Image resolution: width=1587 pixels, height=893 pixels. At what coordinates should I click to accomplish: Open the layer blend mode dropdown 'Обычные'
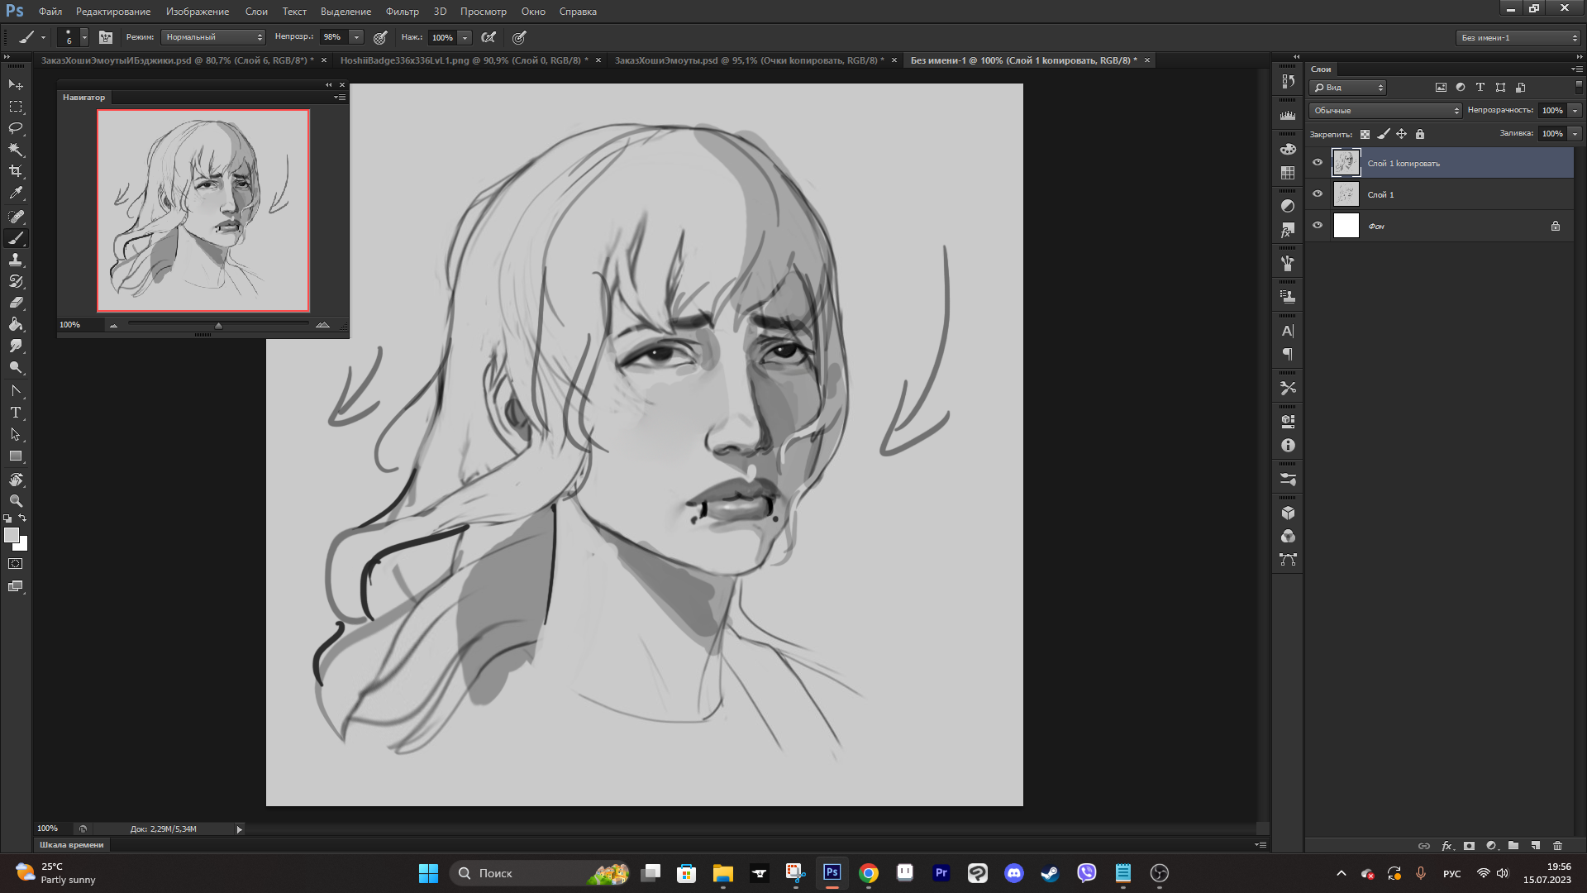pos(1385,111)
